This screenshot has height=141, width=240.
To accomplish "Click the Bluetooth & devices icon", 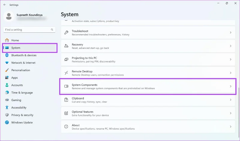I will pyautogui.click(x=7, y=55).
